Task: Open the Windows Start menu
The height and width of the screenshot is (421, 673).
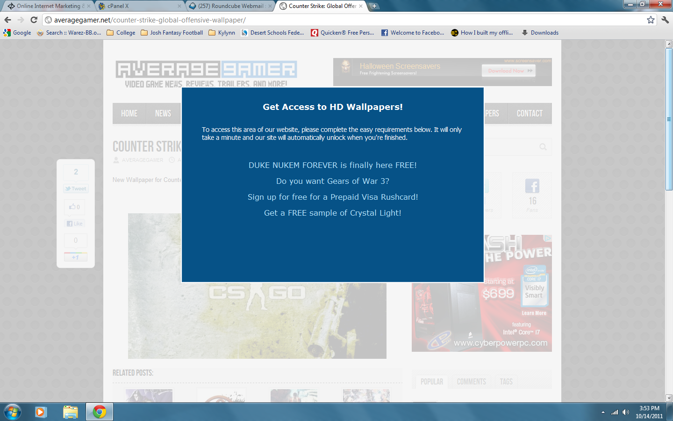Action: coord(13,412)
